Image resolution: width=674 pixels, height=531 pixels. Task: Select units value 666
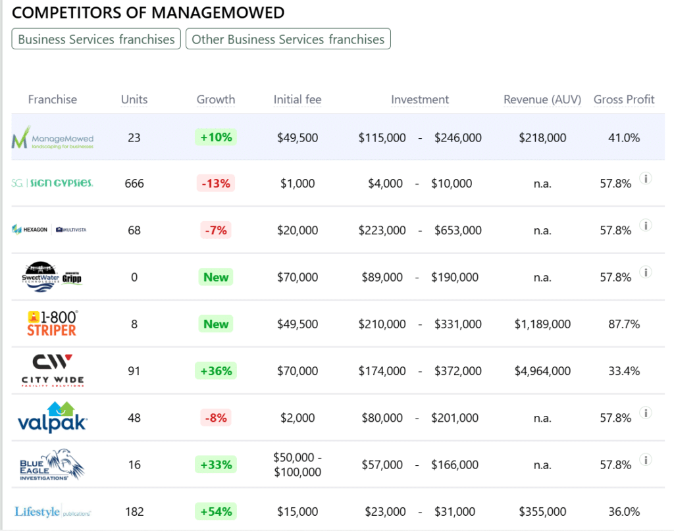pyautogui.click(x=134, y=184)
